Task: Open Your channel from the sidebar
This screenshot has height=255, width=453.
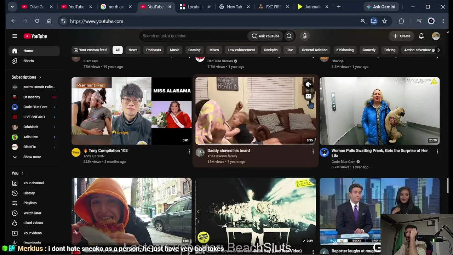Action: coord(34,183)
